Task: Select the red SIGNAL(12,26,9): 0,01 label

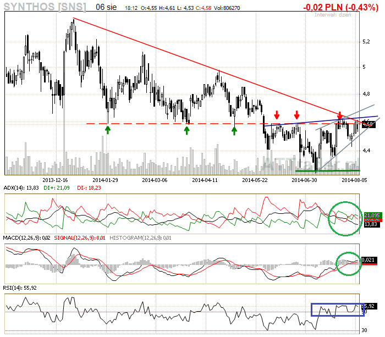Action: [x=80, y=238]
